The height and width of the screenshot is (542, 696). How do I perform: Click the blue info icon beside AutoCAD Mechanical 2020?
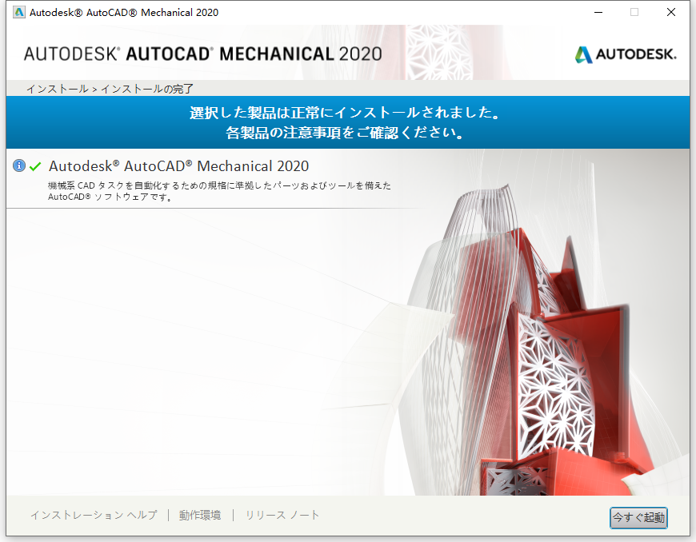tap(19, 166)
